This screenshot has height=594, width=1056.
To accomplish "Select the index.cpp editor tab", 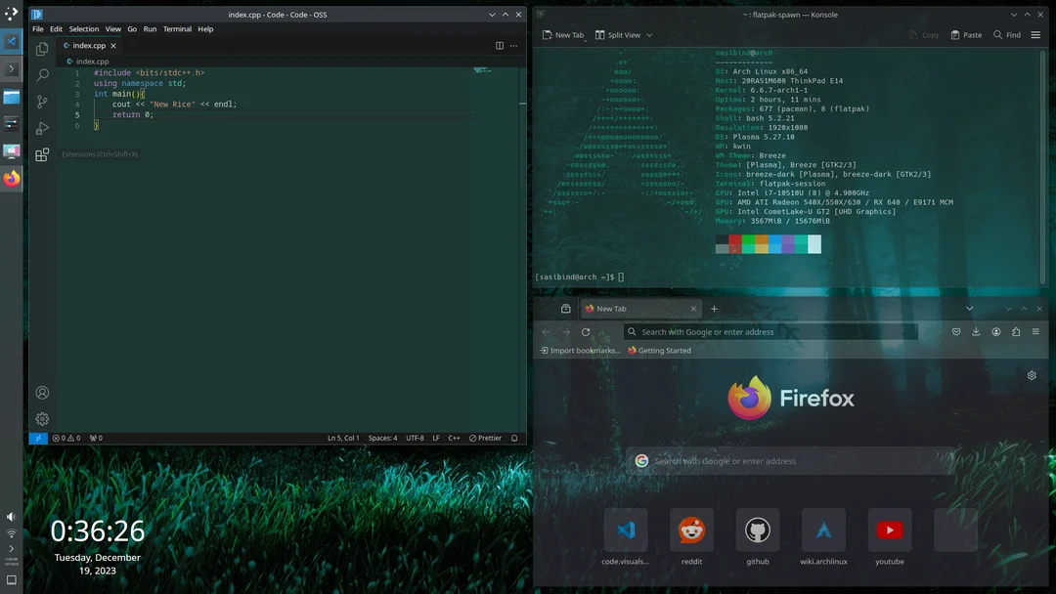I will pos(86,45).
